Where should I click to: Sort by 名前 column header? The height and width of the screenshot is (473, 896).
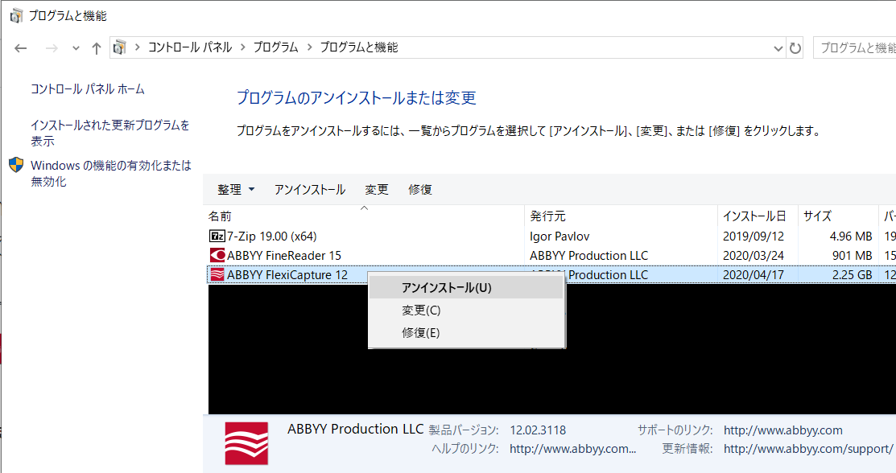click(x=364, y=216)
